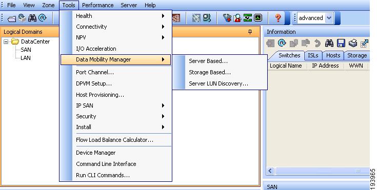Switch to the ISLs tab
This screenshot has width=377, height=190.
(313, 55)
